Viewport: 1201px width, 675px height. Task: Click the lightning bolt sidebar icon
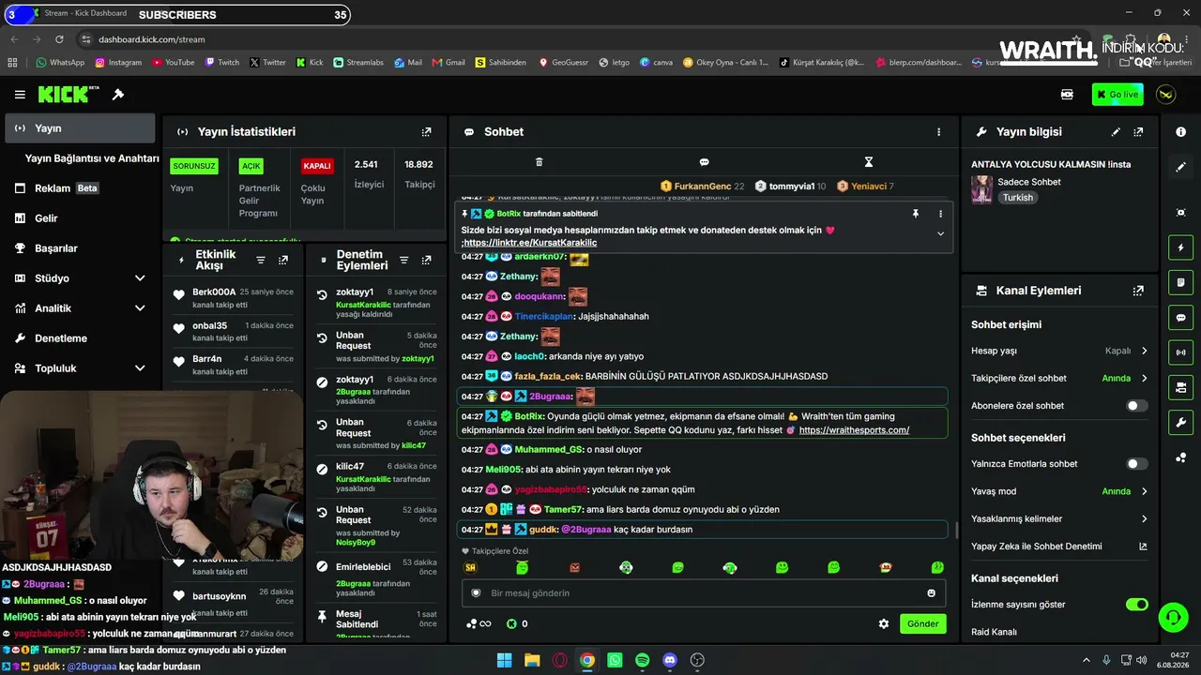click(x=1180, y=248)
